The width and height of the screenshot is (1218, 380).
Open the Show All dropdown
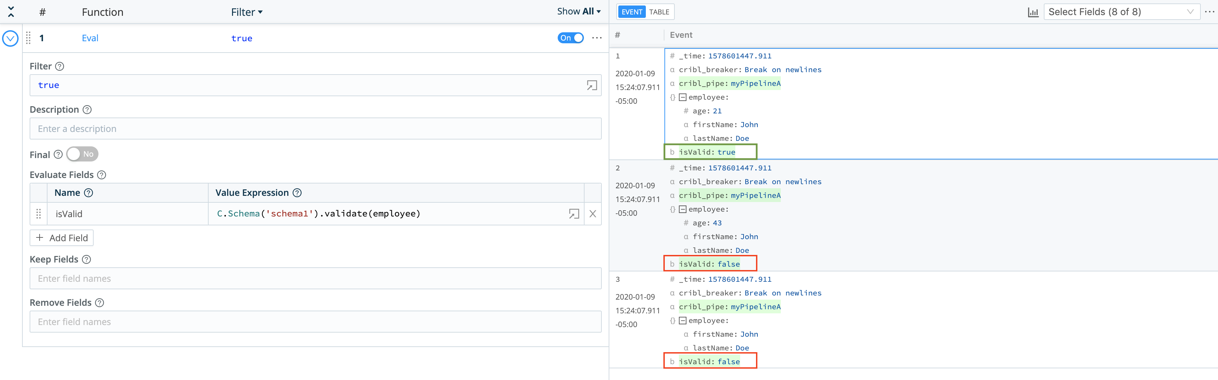click(x=579, y=11)
